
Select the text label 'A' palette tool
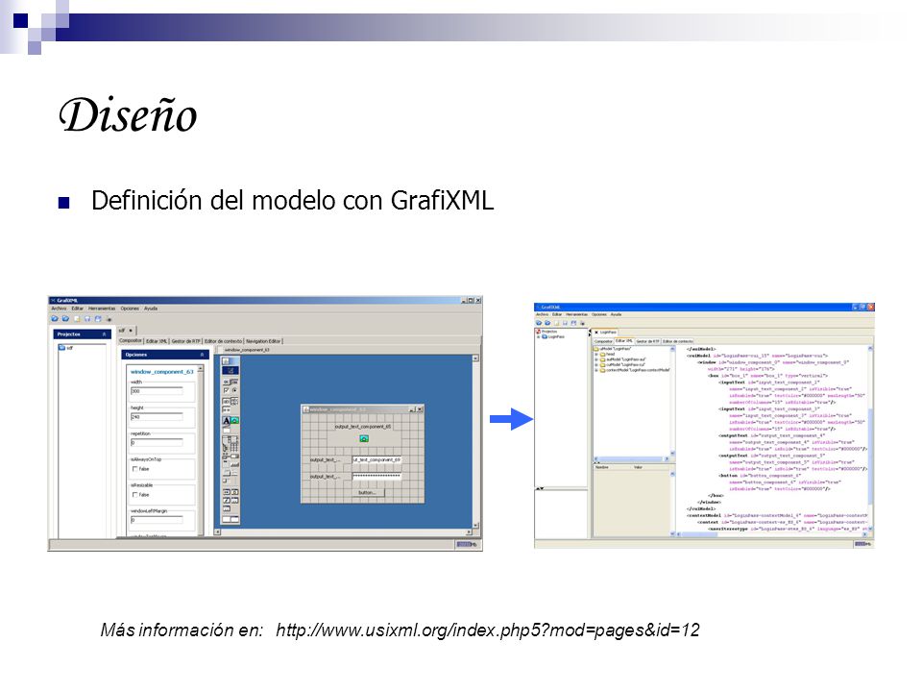(x=227, y=420)
